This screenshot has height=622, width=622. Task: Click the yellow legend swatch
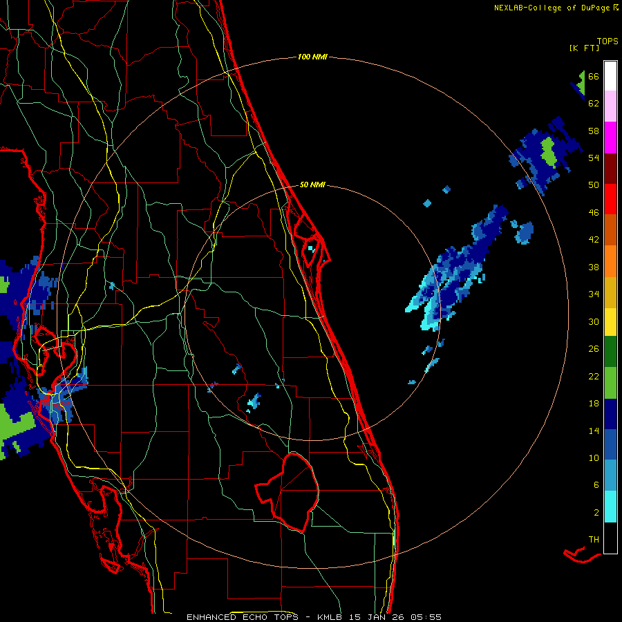tap(610, 321)
